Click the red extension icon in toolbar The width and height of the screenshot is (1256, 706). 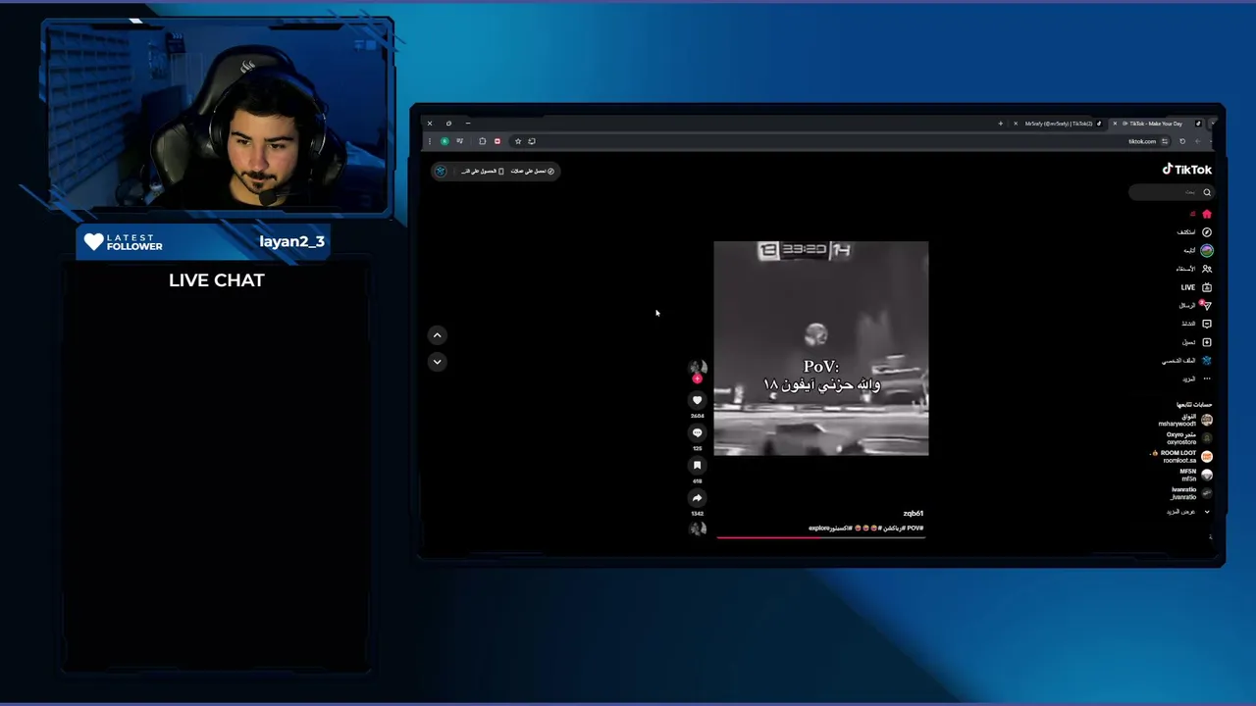[x=497, y=141]
